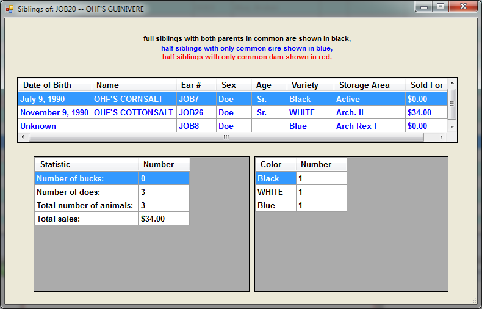Select the Total sales statistic row
This screenshot has height=309, width=482.
(x=85, y=219)
